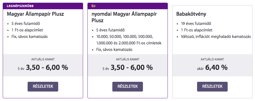Viewport: 255px width, 101px height.
Task: Click the 19 éves futamidő bullet
Action: point(196,24)
